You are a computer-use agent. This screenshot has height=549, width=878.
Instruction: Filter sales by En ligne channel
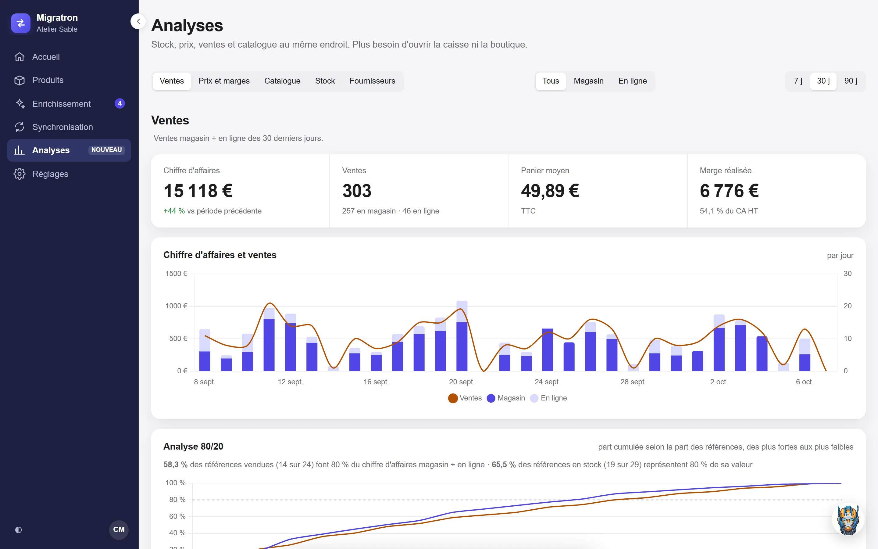tap(632, 81)
